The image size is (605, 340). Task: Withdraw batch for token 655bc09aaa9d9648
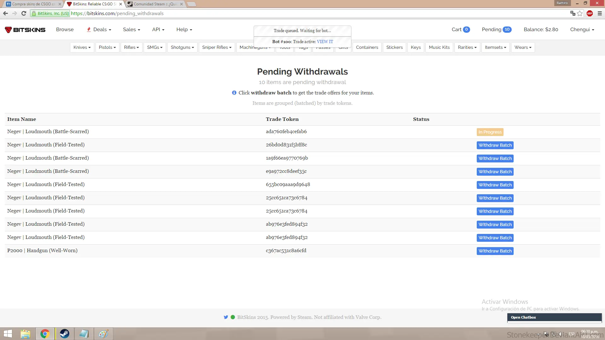(495, 185)
